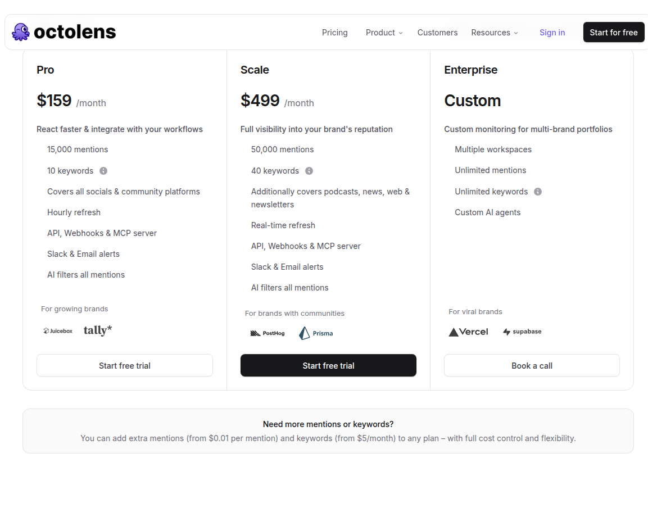
Task: Click the tally logo
Action: click(x=98, y=330)
